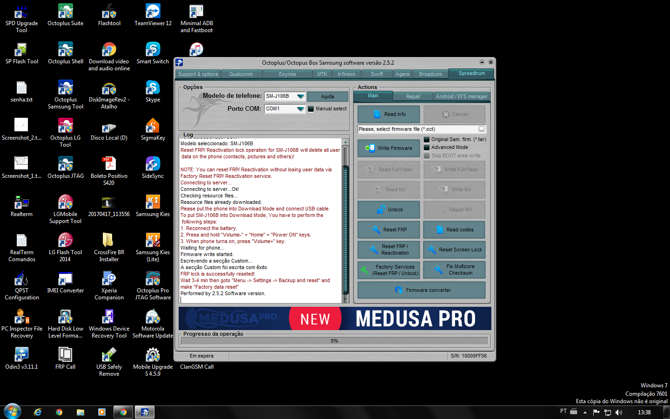Image resolution: width=670 pixels, height=419 pixels.
Task: Click Reset Screen Lock button
Action: point(455,250)
